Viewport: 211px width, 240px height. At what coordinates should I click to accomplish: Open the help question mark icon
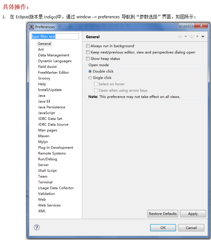pyautogui.click(x=37, y=227)
